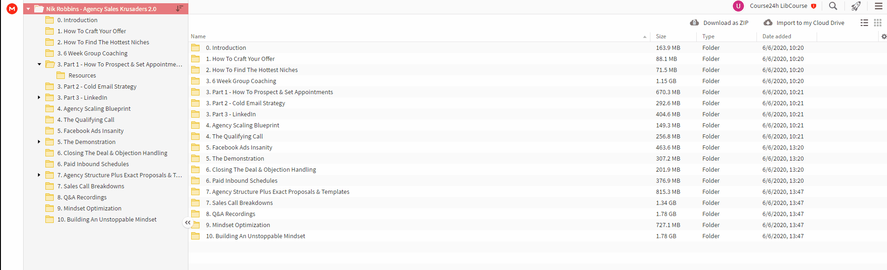Click folder icon of 8. Q&A Recordings in file list

pyautogui.click(x=195, y=214)
